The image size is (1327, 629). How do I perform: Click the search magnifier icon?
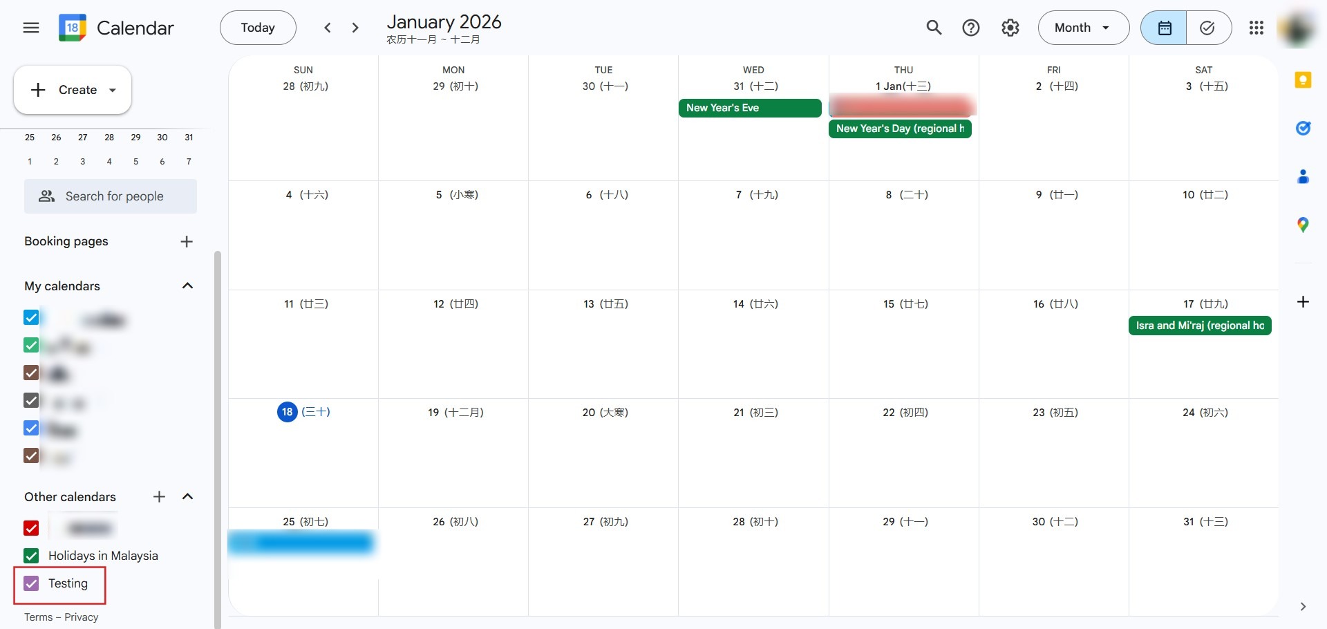coord(934,28)
